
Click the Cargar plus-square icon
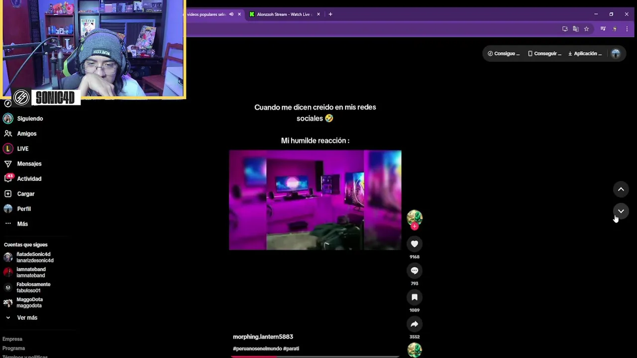pos(8,194)
